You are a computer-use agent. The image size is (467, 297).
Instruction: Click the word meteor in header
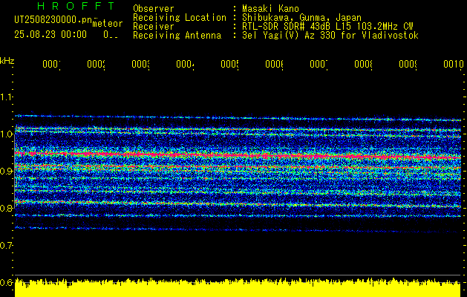(108, 24)
